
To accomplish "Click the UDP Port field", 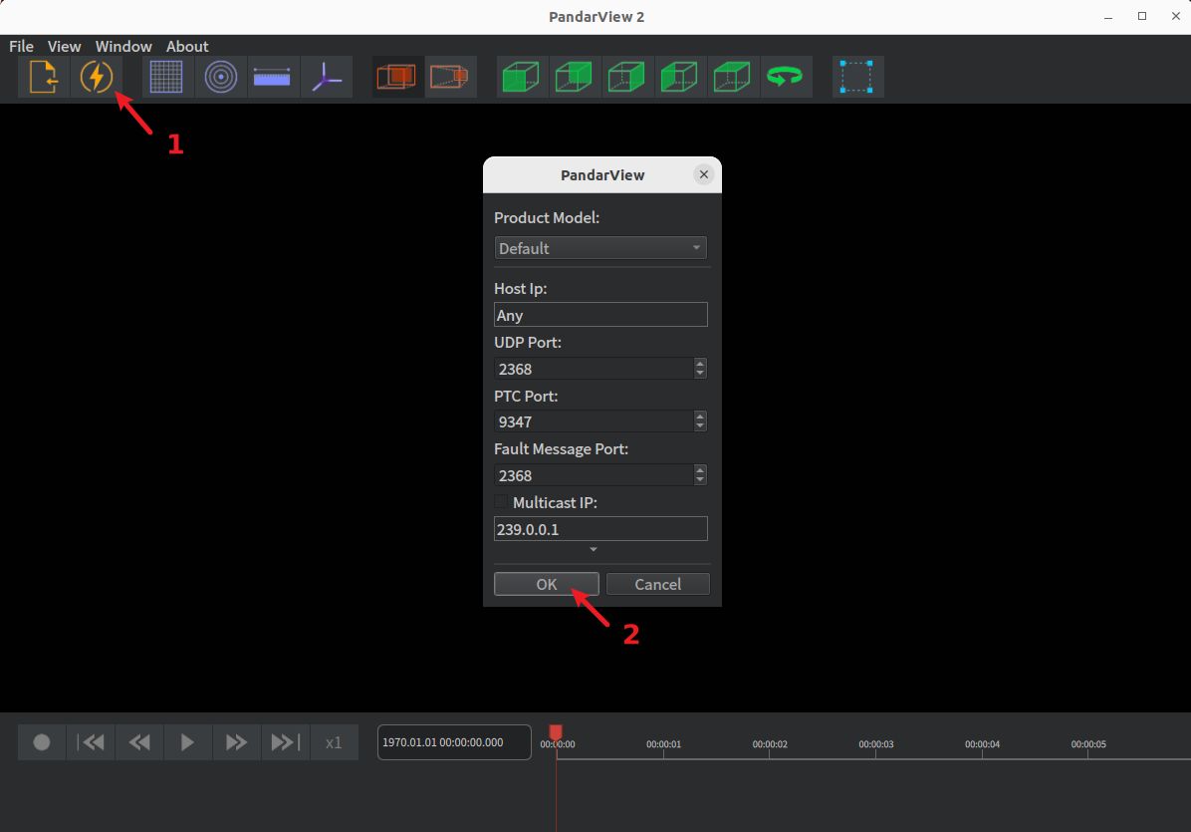I will 594,369.
